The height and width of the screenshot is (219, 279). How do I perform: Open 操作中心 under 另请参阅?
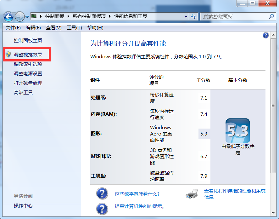[23, 206]
